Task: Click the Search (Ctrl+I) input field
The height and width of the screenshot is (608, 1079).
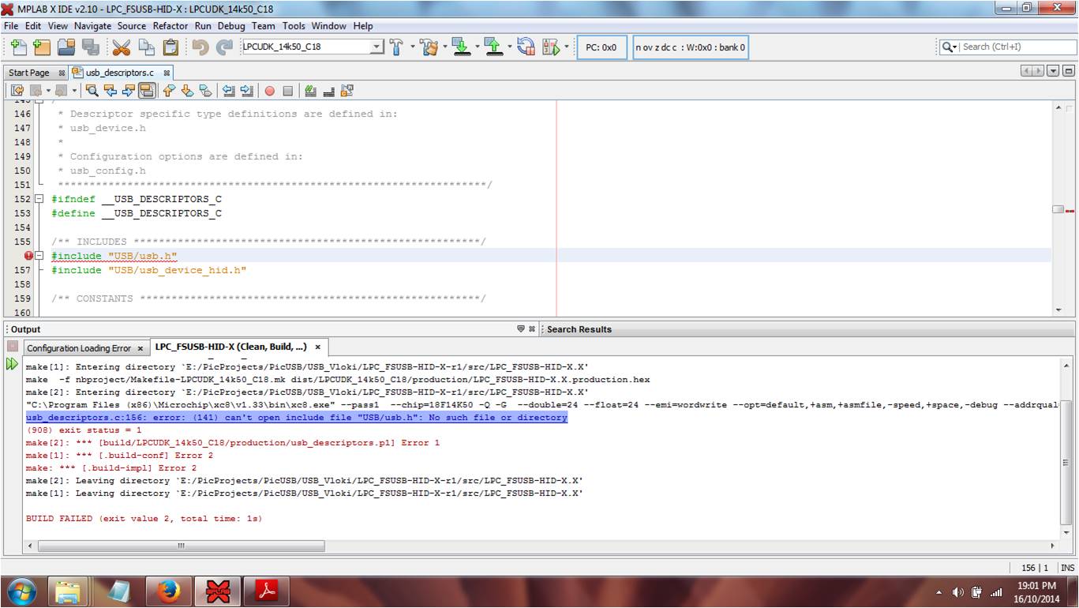Action: coord(1015,47)
